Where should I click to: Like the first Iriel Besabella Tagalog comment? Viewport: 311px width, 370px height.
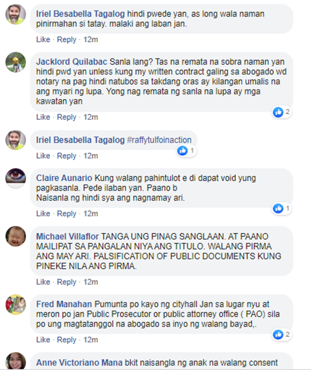click(x=43, y=39)
